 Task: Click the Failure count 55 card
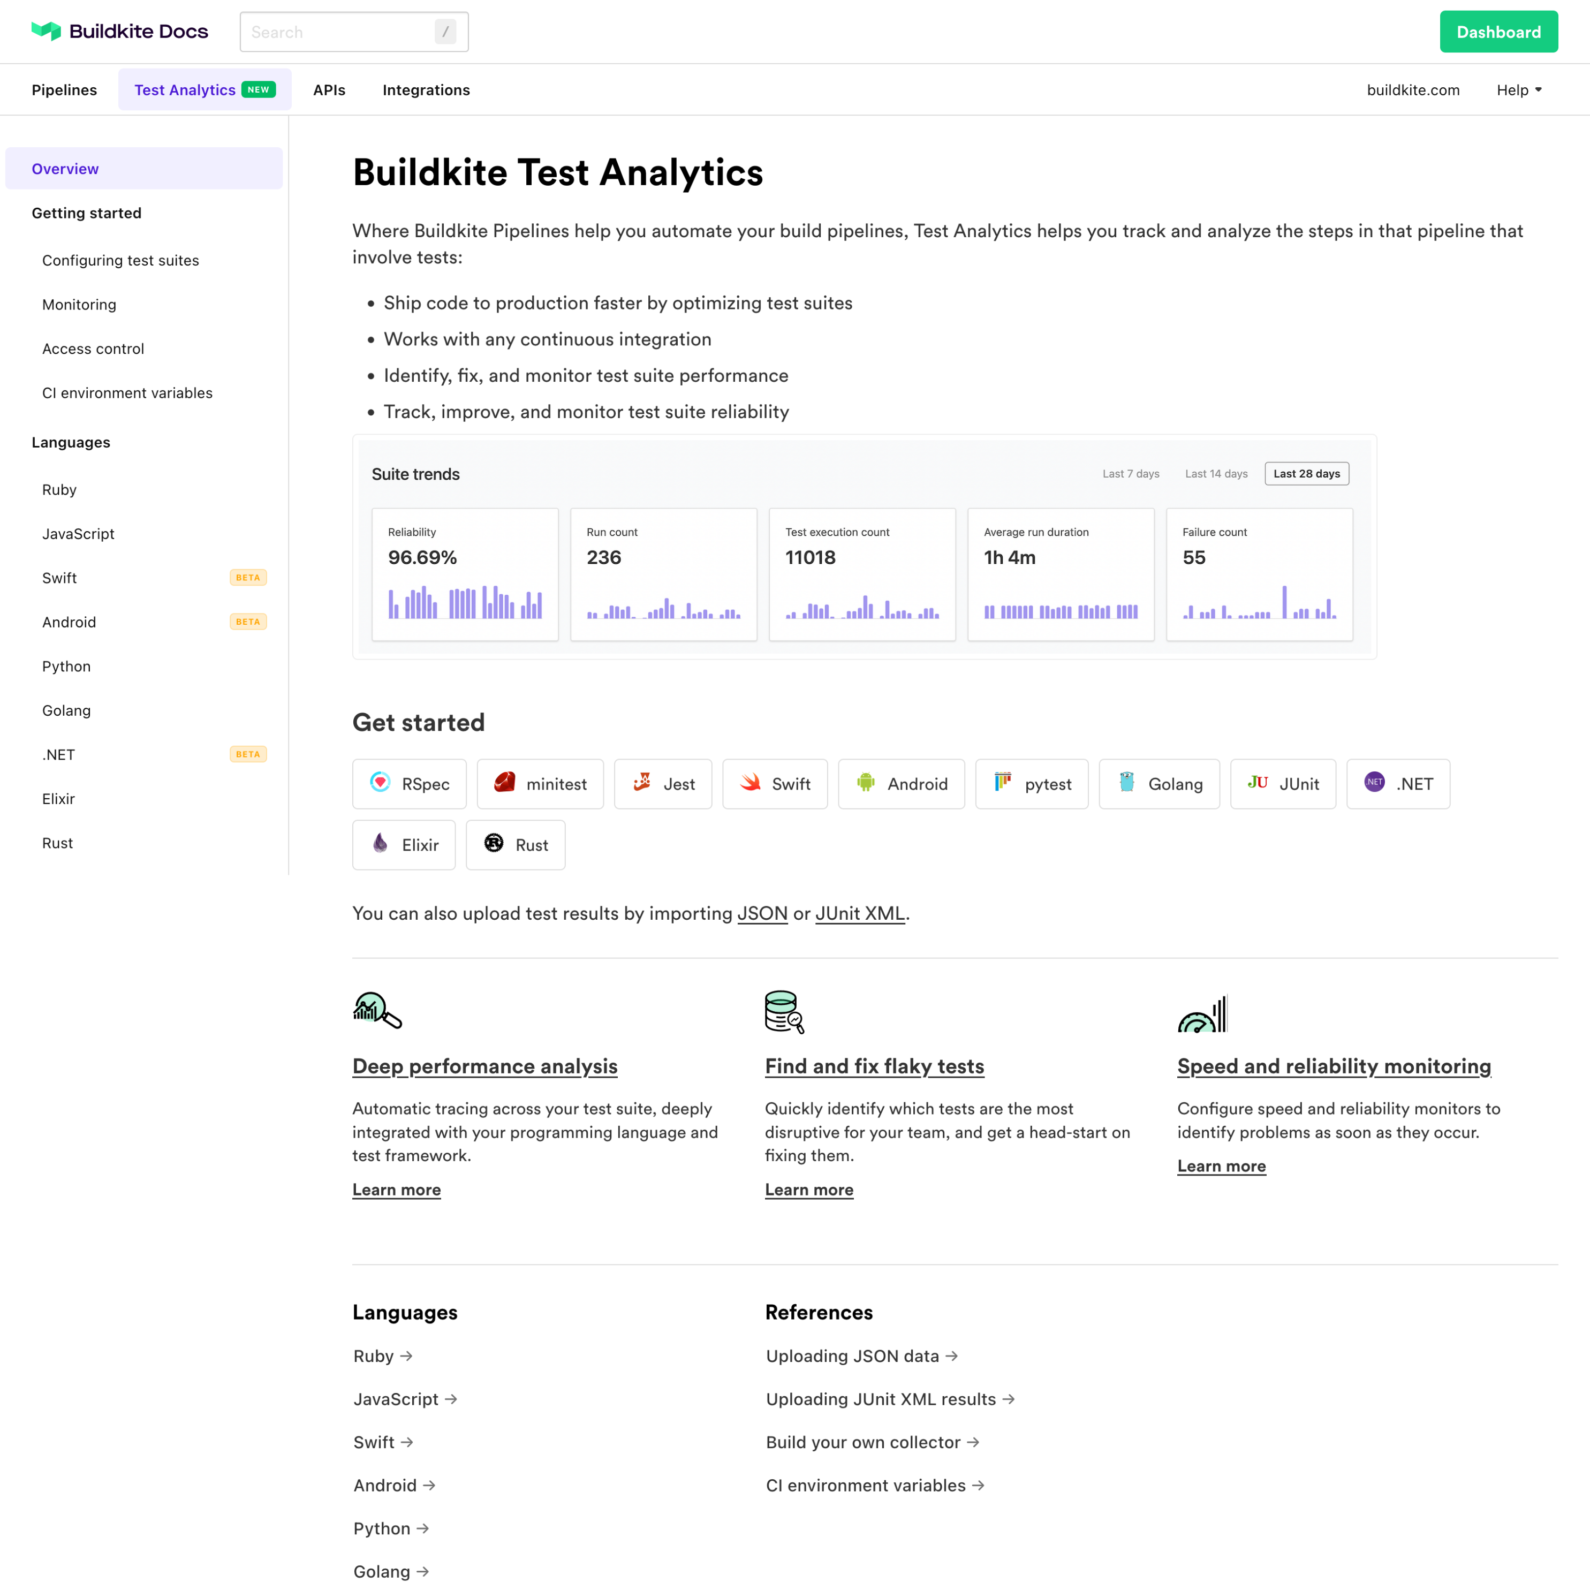1259,574
